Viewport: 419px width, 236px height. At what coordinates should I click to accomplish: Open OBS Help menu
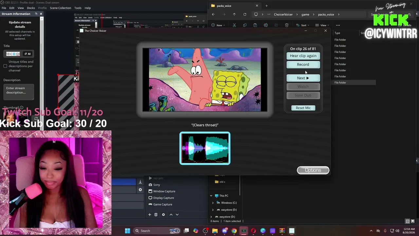coord(88,8)
